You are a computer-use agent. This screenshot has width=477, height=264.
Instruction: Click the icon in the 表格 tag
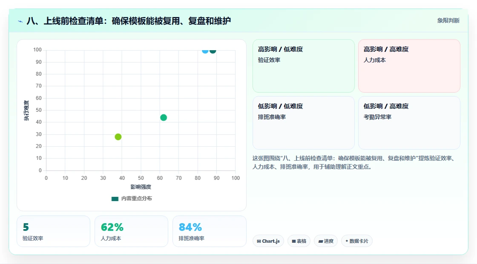[294, 241]
